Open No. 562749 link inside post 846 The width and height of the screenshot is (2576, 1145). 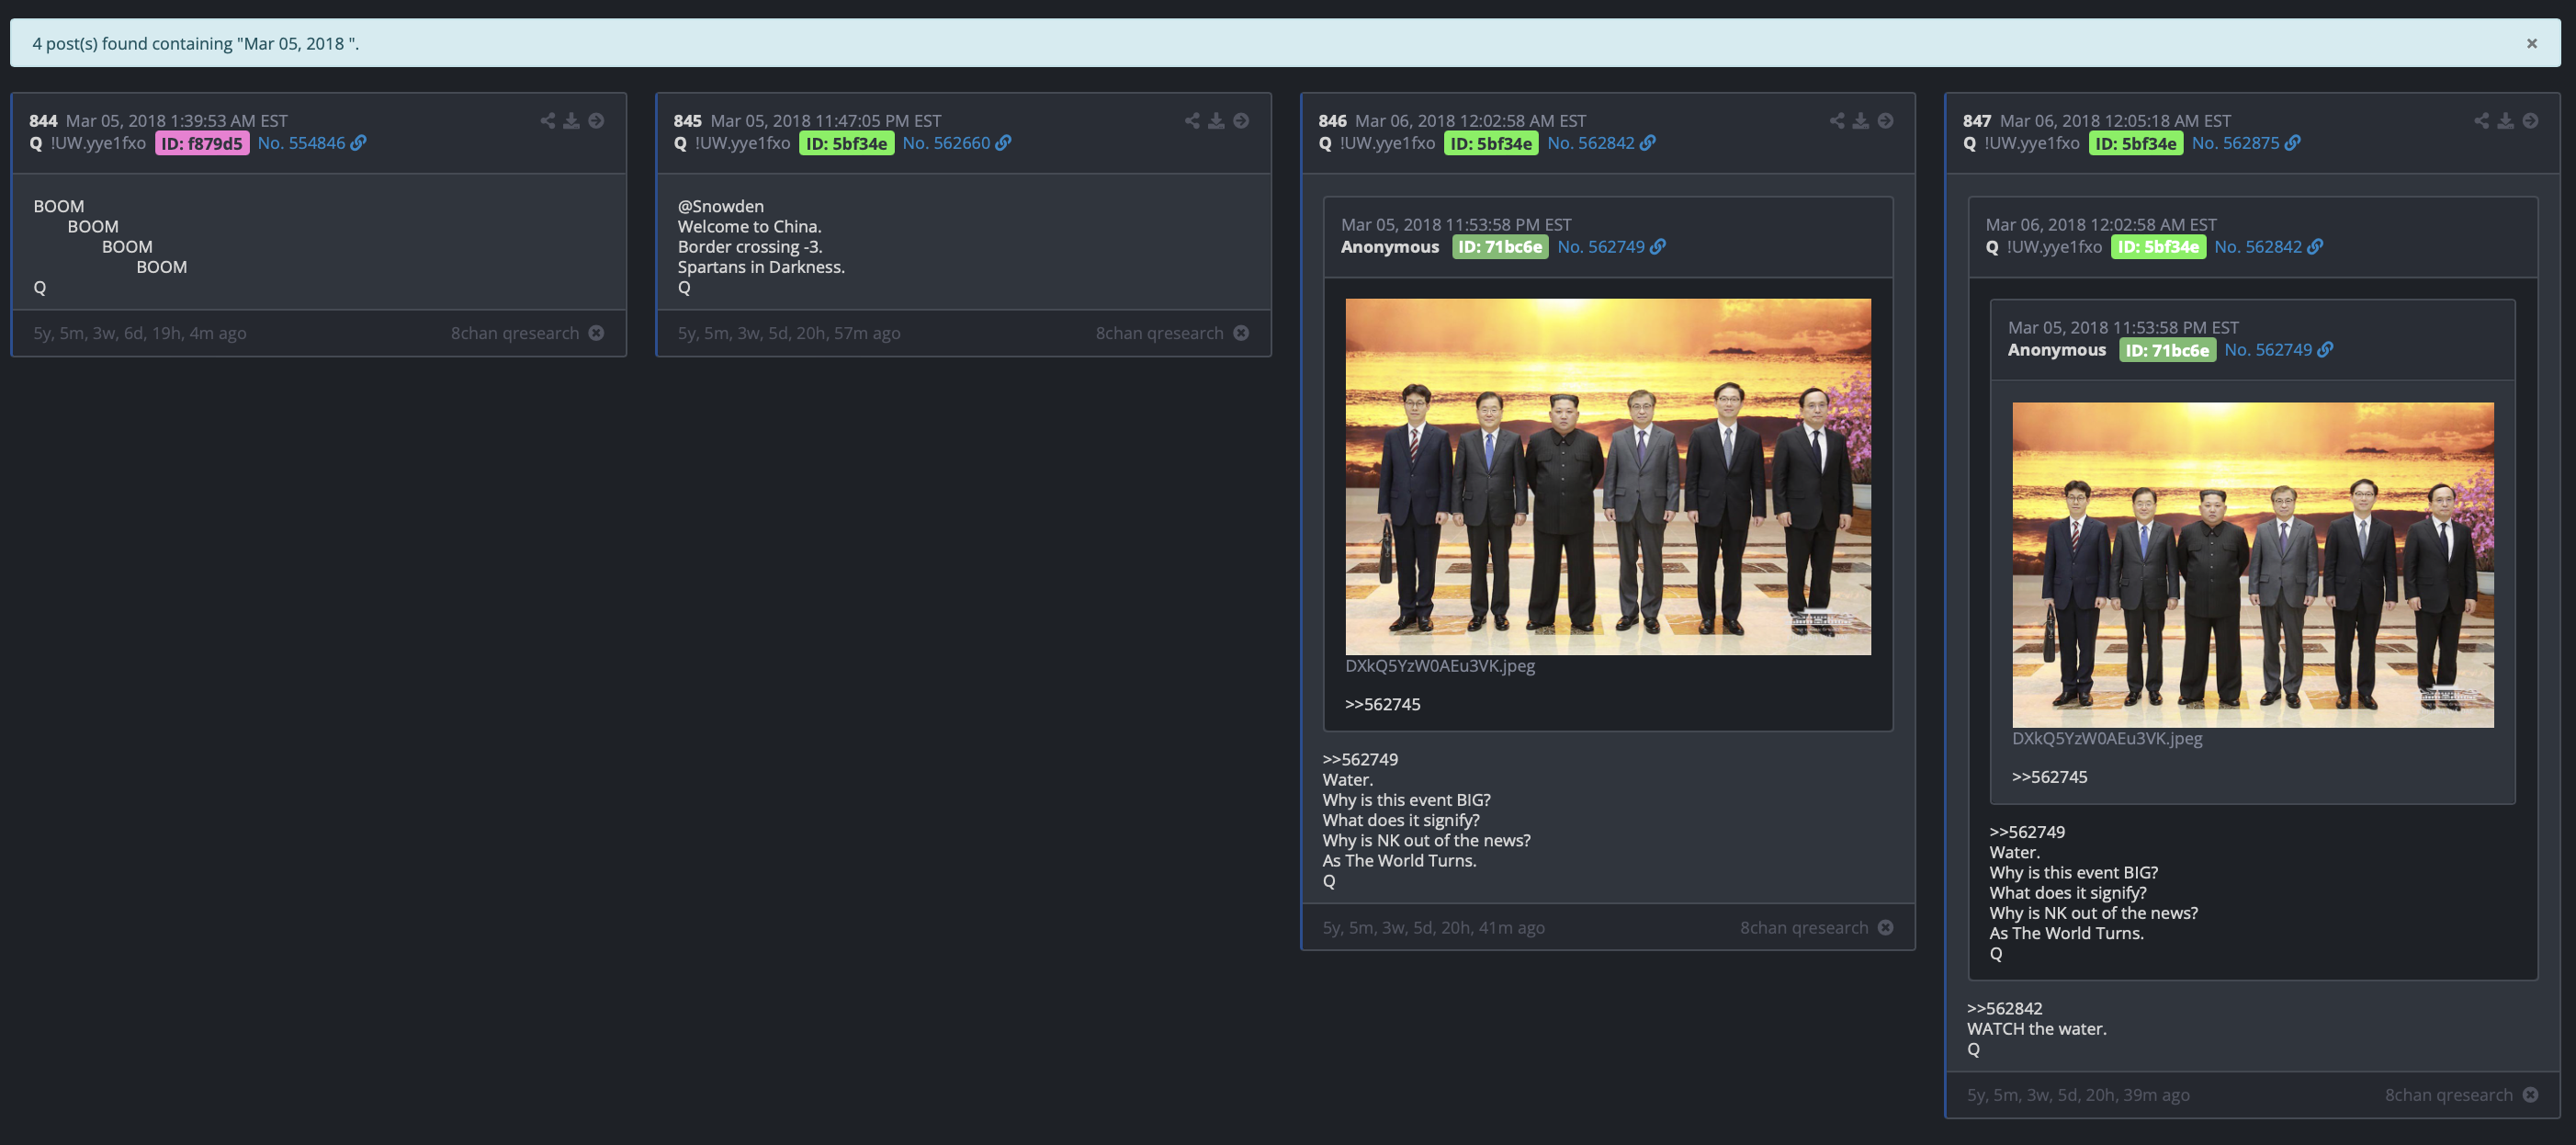point(1601,246)
